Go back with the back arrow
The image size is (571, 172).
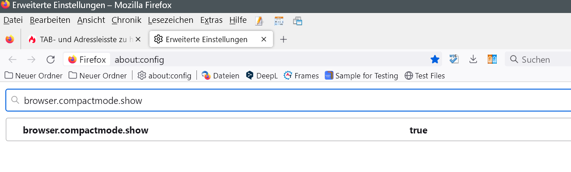pyautogui.click(x=13, y=60)
